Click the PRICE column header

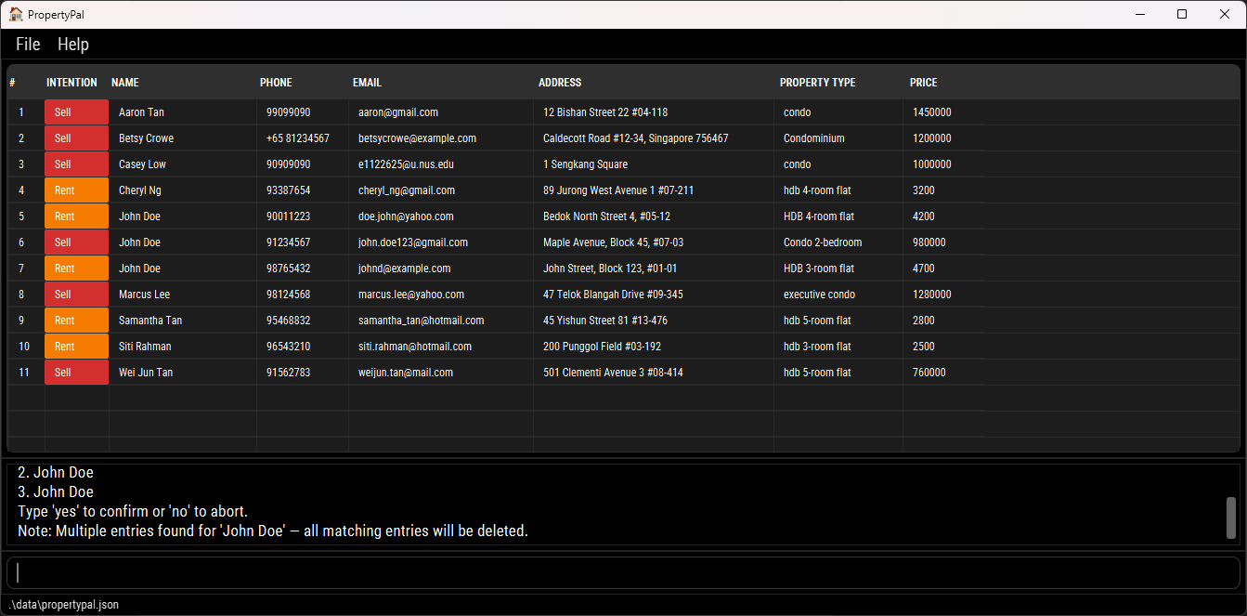coord(923,83)
